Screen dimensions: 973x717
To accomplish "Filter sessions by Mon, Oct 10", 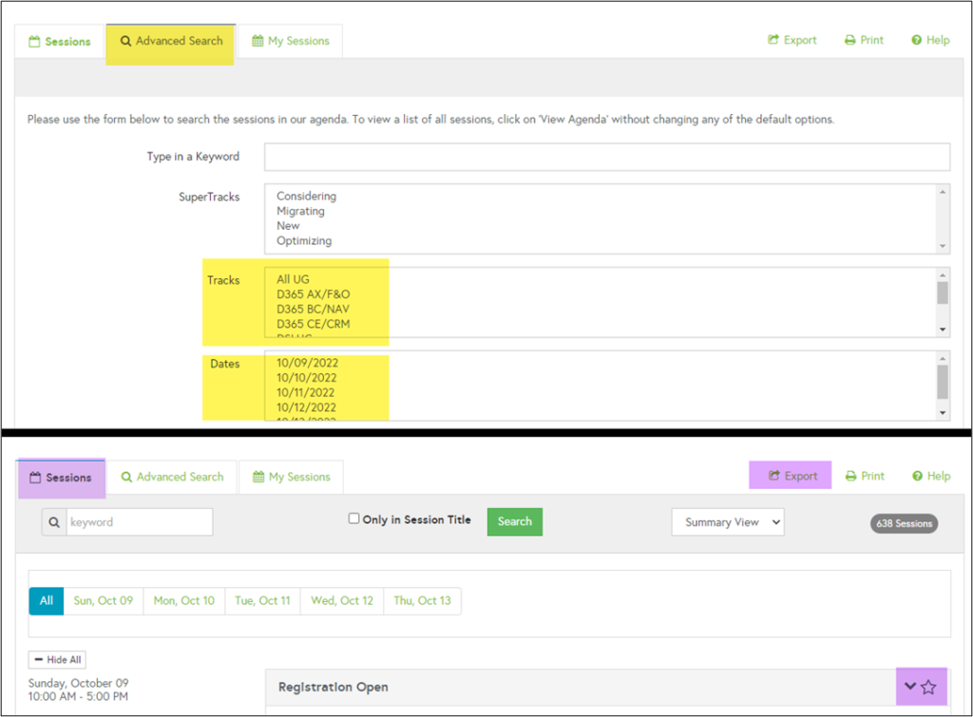I will 183,601.
